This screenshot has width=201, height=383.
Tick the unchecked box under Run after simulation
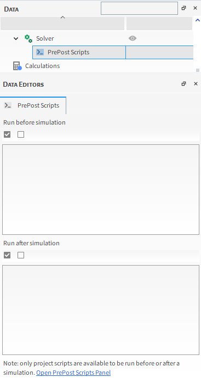point(21,255)
